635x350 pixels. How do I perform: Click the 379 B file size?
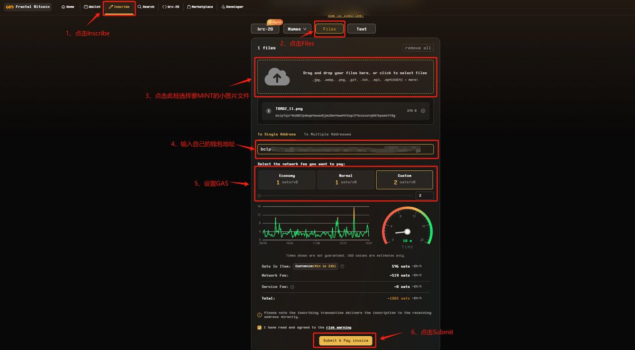412,111
